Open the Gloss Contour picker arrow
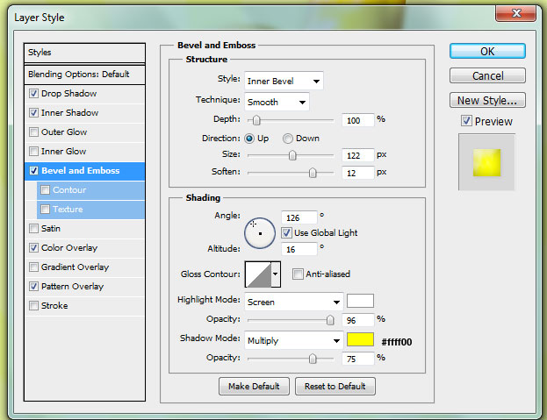Viewport: 547px width, 420px height. [277, 274]
